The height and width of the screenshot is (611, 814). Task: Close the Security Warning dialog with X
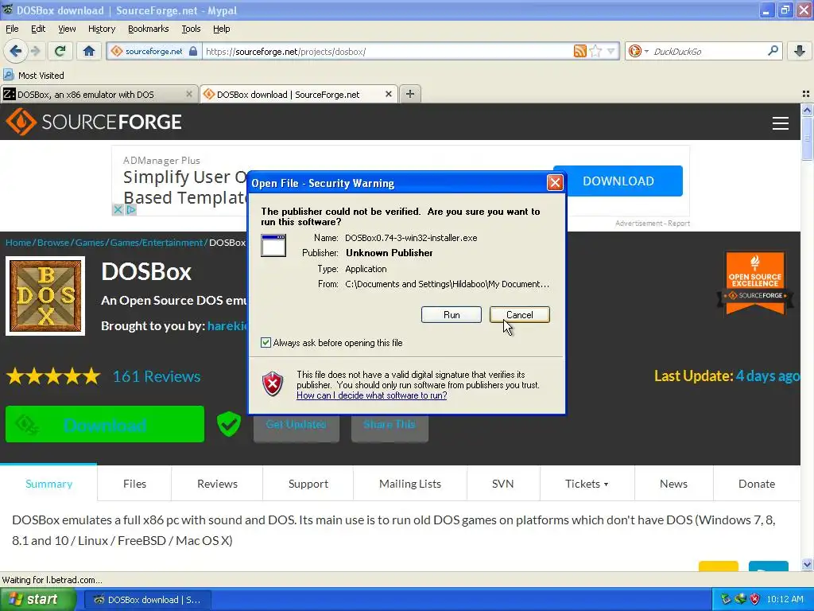tap(555, 183)
